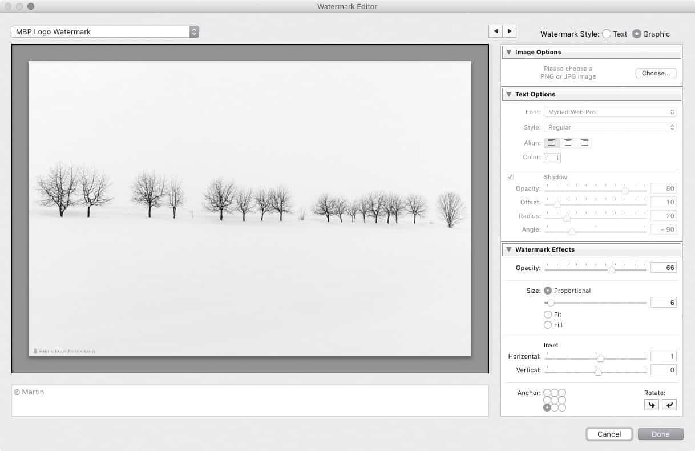Select center text alignment icon
Screen dimensions: 695x451
pos(568,143)
